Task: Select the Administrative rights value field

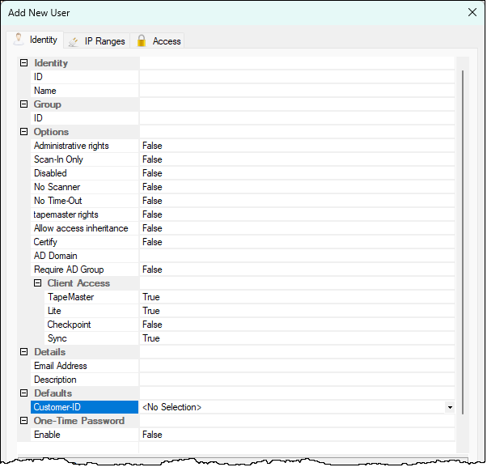Action: click(296, 146)
